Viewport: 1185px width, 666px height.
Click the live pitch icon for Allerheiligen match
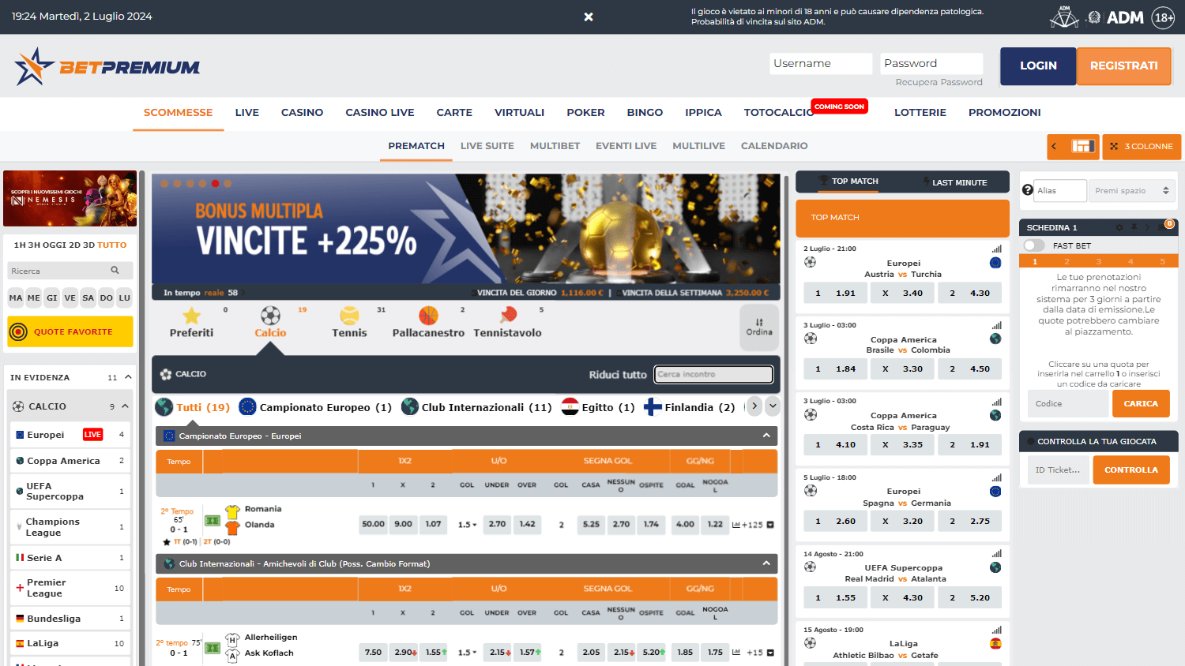pyautogui.click(x=213, y=648)
